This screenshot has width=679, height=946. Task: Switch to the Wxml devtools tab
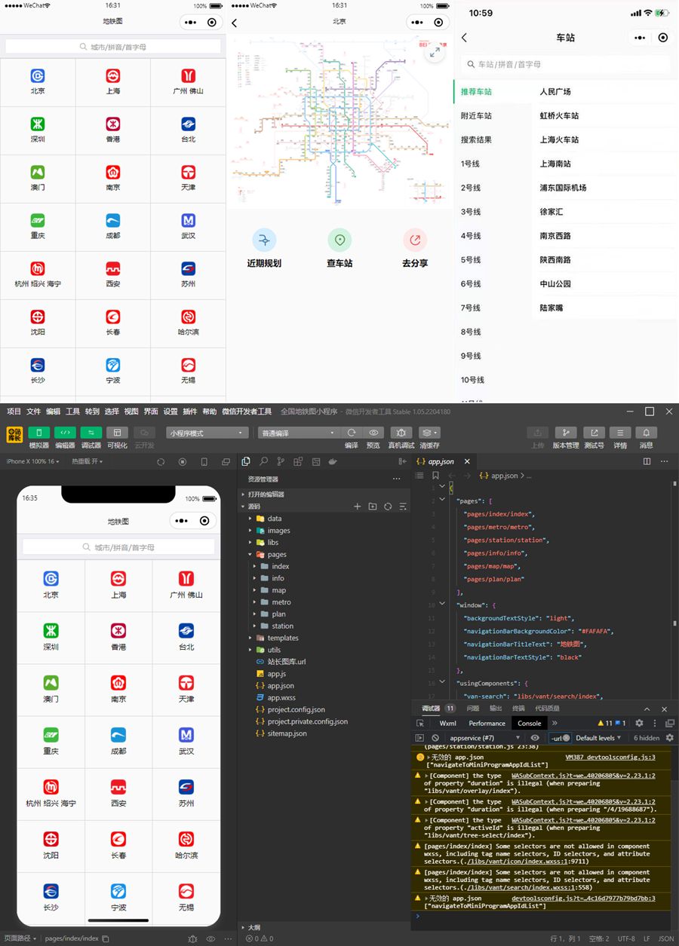(x=447, y=723)
